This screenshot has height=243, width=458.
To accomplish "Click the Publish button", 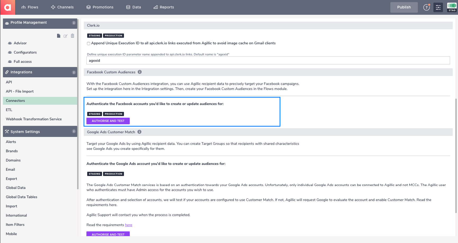I will 404,7.
